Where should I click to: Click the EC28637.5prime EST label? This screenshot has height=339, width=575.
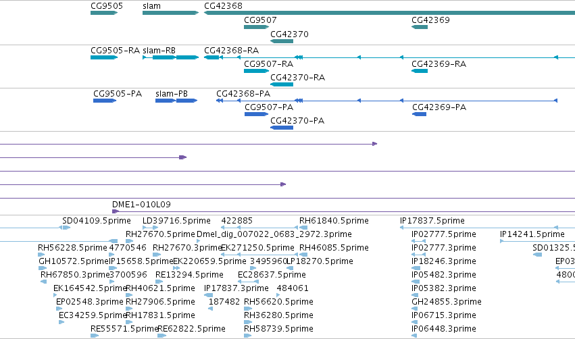pyautogui.click(x=272, y=274)
